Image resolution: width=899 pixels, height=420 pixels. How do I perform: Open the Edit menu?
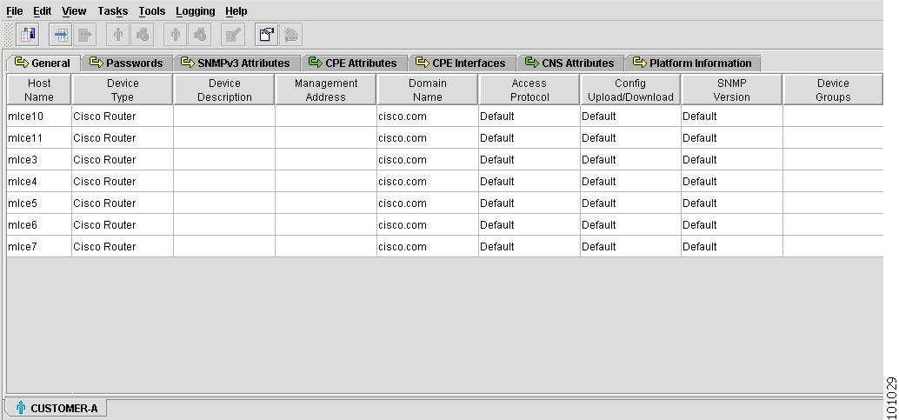point(42,11)
